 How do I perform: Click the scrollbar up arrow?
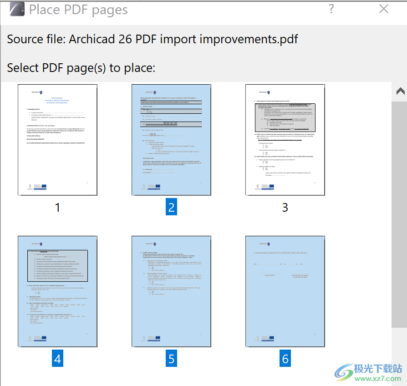pos(400,91)
